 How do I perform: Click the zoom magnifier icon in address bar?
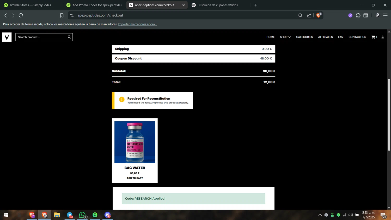coord(300,15)
